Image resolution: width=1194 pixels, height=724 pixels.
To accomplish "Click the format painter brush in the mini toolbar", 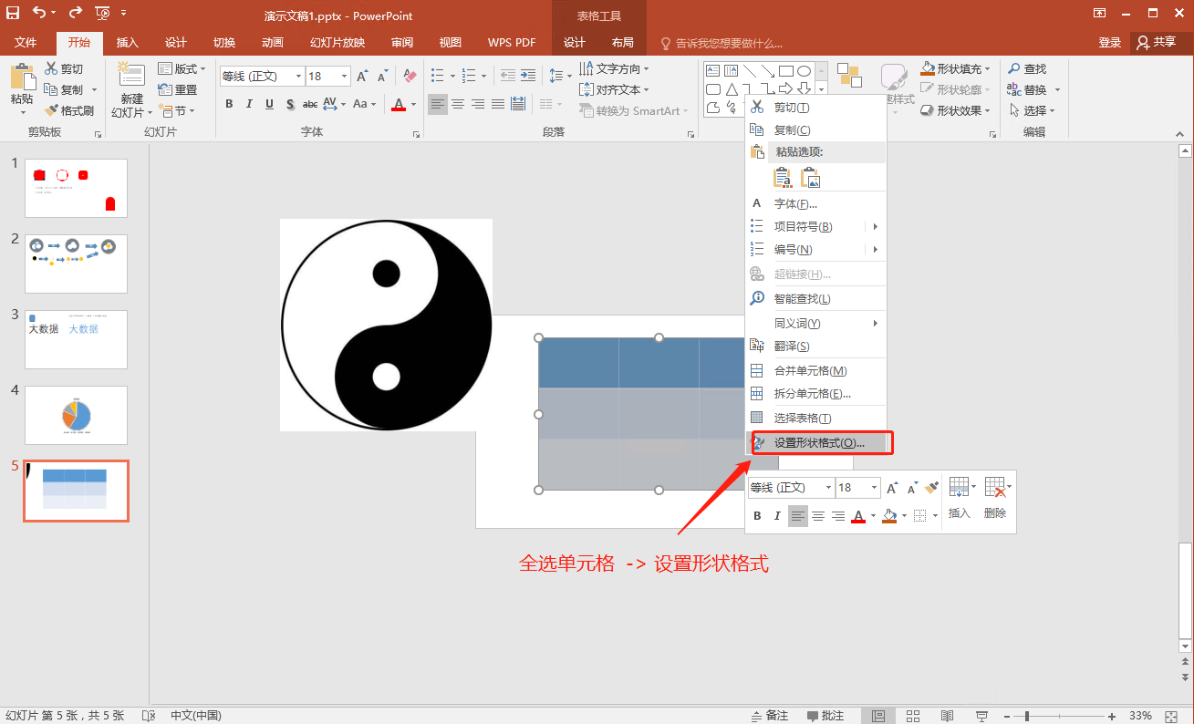I will pos(931,488).
